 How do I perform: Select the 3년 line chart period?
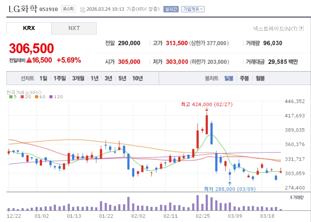tap(109, 78)
